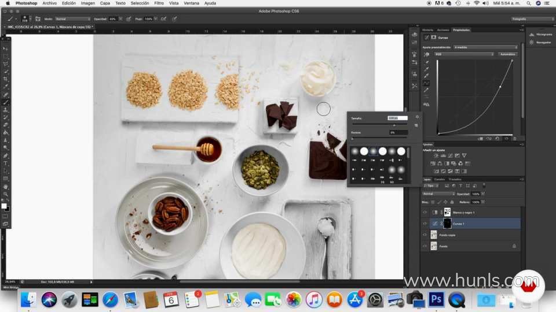Image resolution: width=556 pixels, height=312 pixels.
Task: Open the Histograma panel
Action: coord(540,35)
